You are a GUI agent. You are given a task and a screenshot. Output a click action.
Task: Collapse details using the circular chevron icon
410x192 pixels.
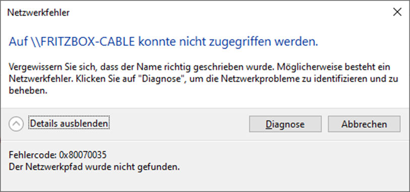click(x=16, y=124)
